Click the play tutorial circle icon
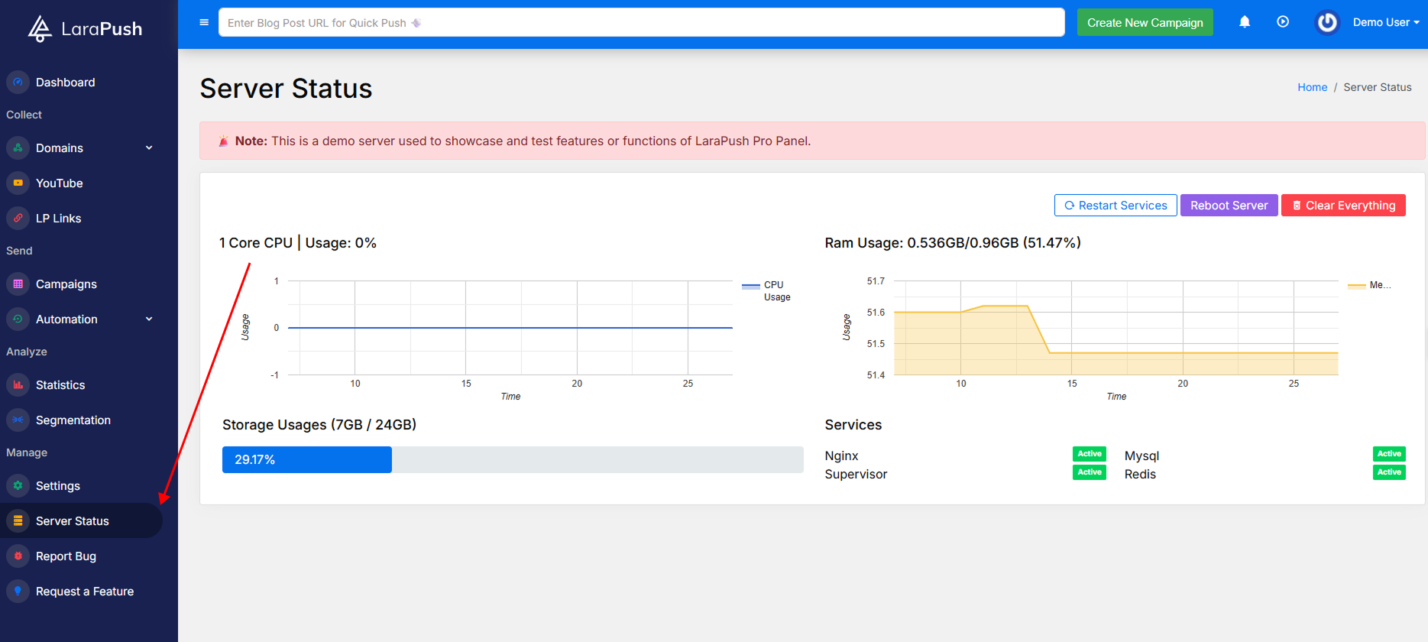This screenshot has height=642, width=1428. [1283, 22]
